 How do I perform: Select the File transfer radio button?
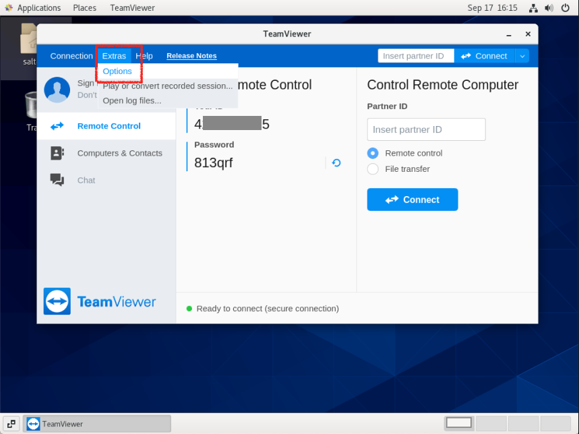coord(373,169)
